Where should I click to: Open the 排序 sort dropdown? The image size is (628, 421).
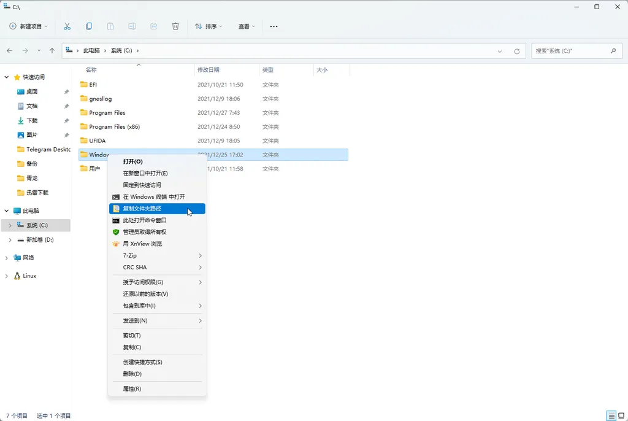(209, 26)
